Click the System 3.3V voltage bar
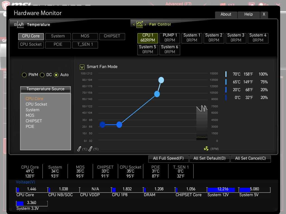286x214 pixels. point(32,203)
